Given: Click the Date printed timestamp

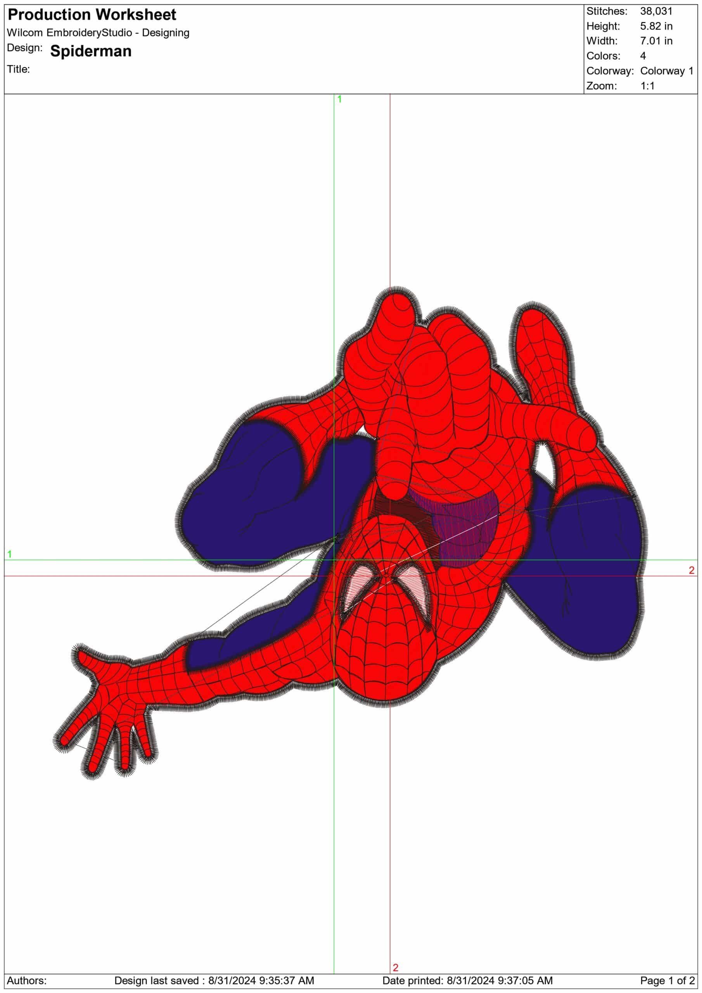Looking at the screenshot, I should tap(467, 981).
